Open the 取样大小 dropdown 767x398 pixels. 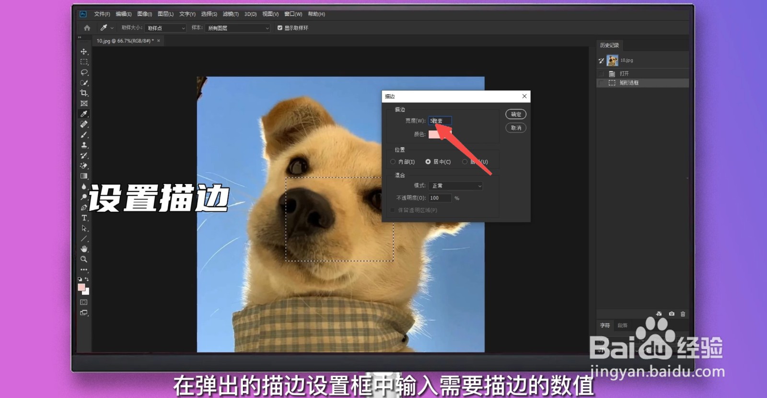point(166,28)
